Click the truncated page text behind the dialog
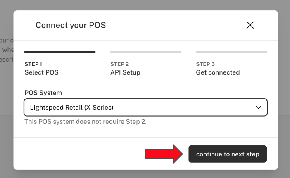Image resolution: width=290 pixels, height=178 pixels. click(x=6, y=50)
